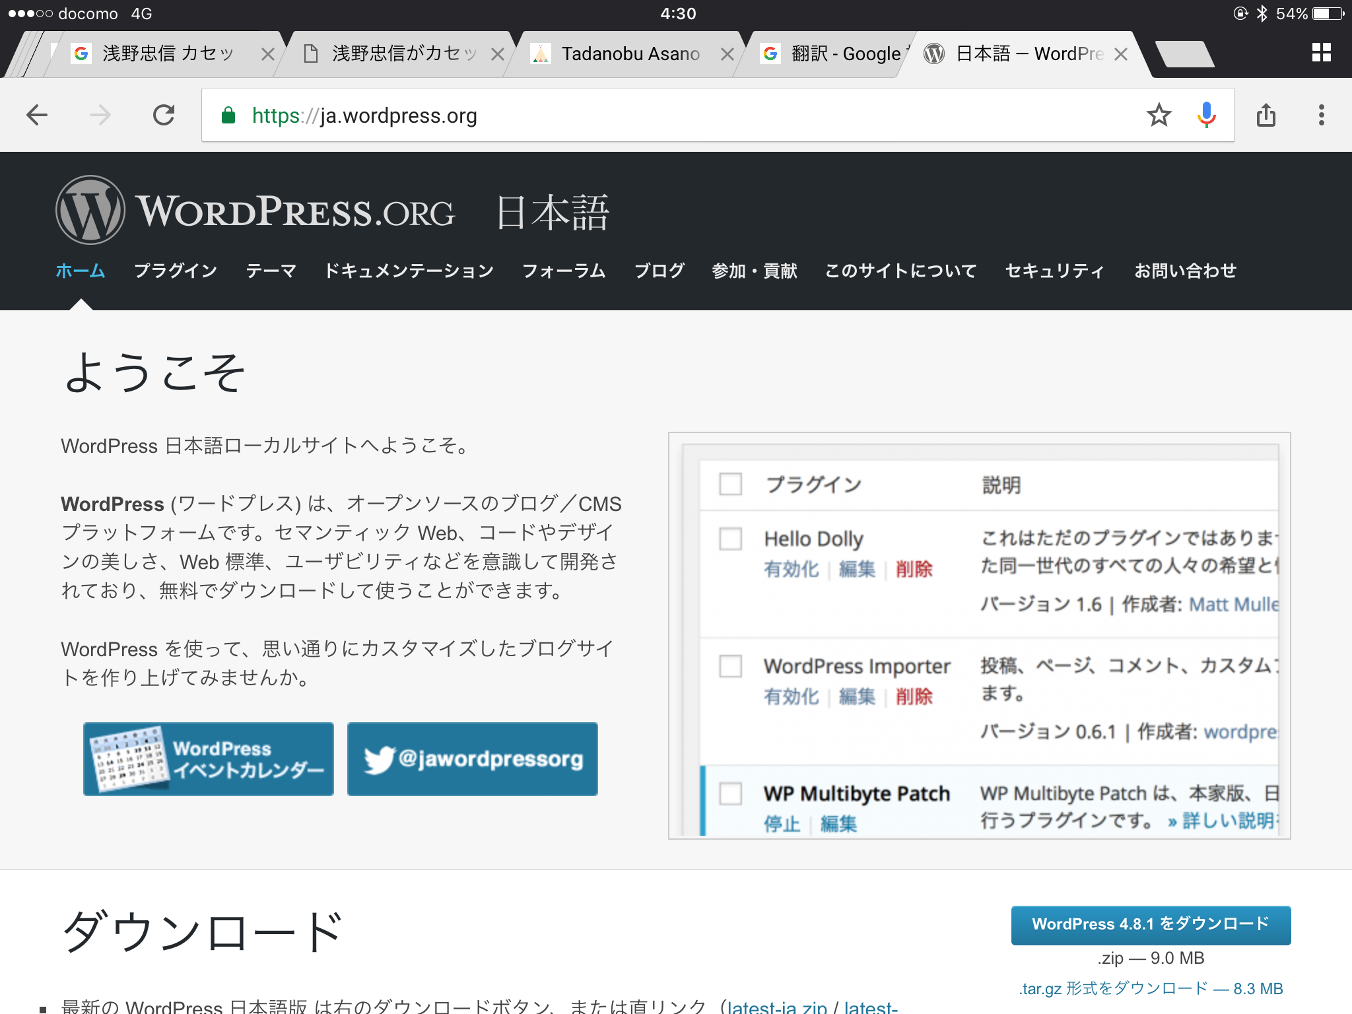Open the @jawordpressorg Twitter button

click(x=473, y=759)
